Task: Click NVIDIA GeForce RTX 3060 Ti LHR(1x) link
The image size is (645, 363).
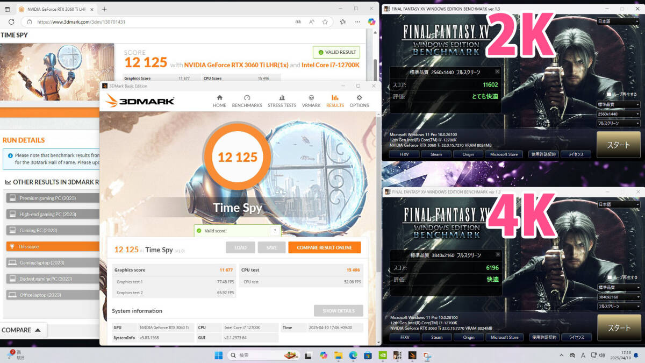Action: pyautogui.click(x=236, y=65)
